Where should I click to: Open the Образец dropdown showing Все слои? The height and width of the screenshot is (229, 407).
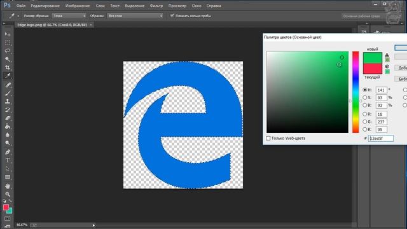[135, 16]
